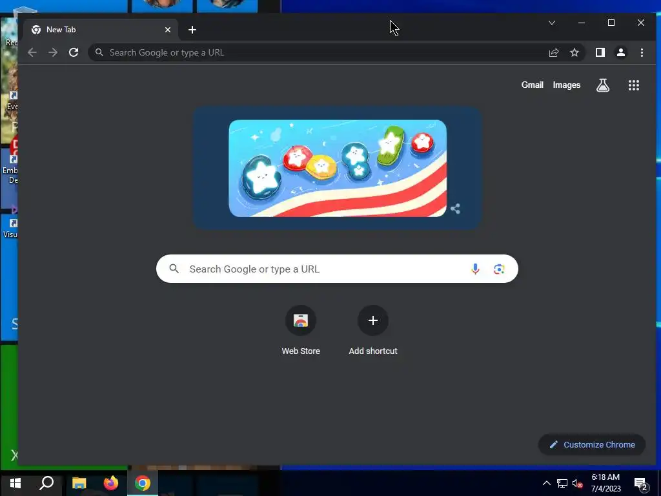Search by image with Google Lens
Viewport: 661px width, 496px height.
click(499, 269)
